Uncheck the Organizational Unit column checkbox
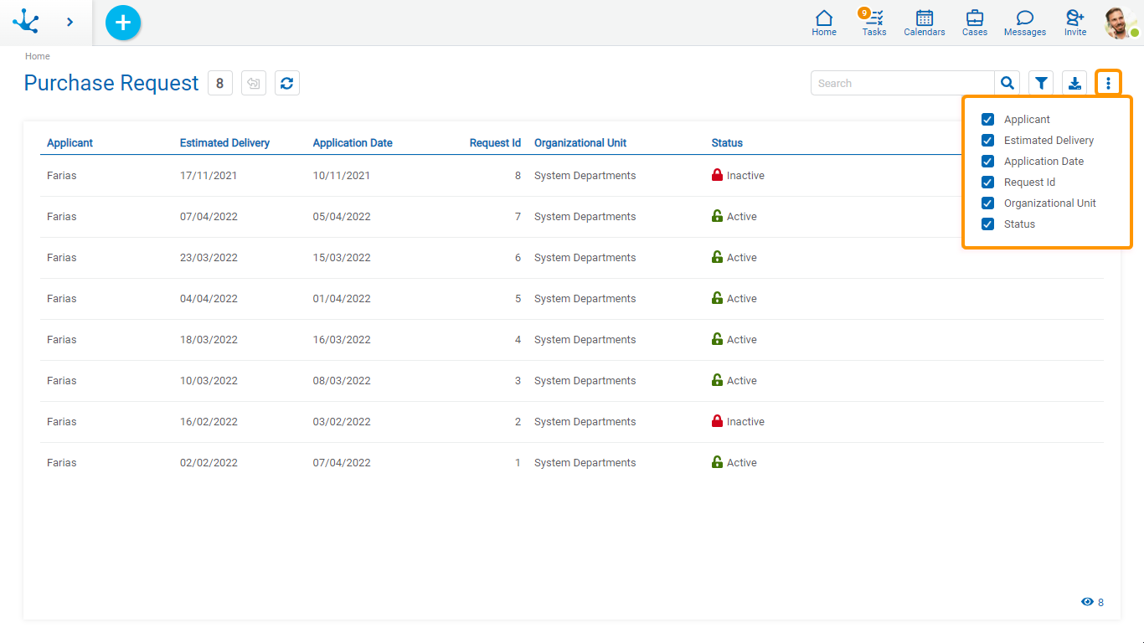The height and width of the screenshot is (643, 1144). (x=987, y=203)
